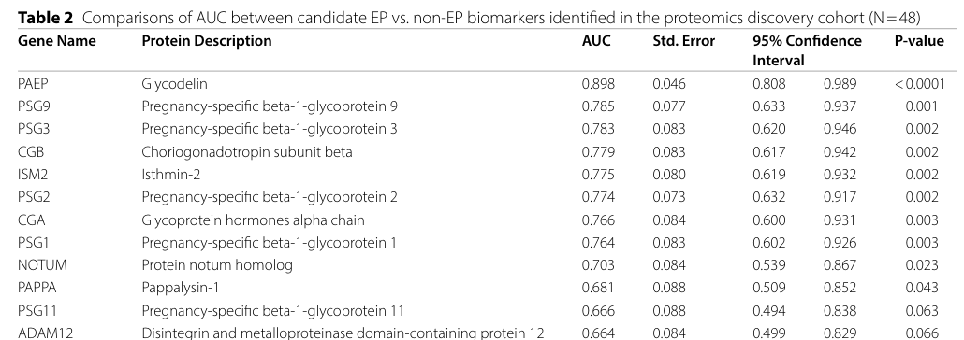Select the ISM2 gene name

click(x=33, y=175)
